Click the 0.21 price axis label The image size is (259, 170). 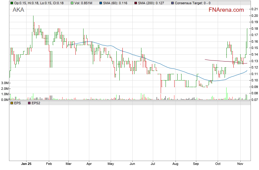pos(254,9)
